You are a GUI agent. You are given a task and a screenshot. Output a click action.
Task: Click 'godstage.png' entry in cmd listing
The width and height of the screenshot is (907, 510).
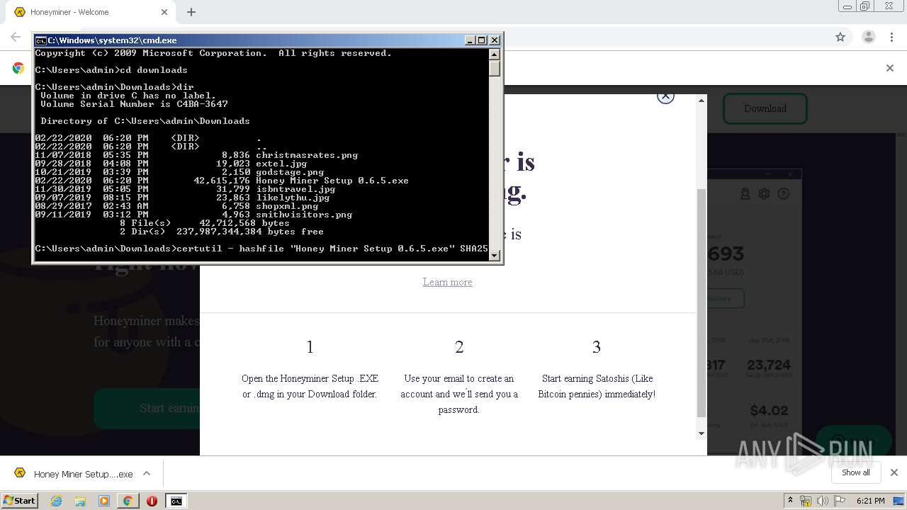(x=290, y=172)
